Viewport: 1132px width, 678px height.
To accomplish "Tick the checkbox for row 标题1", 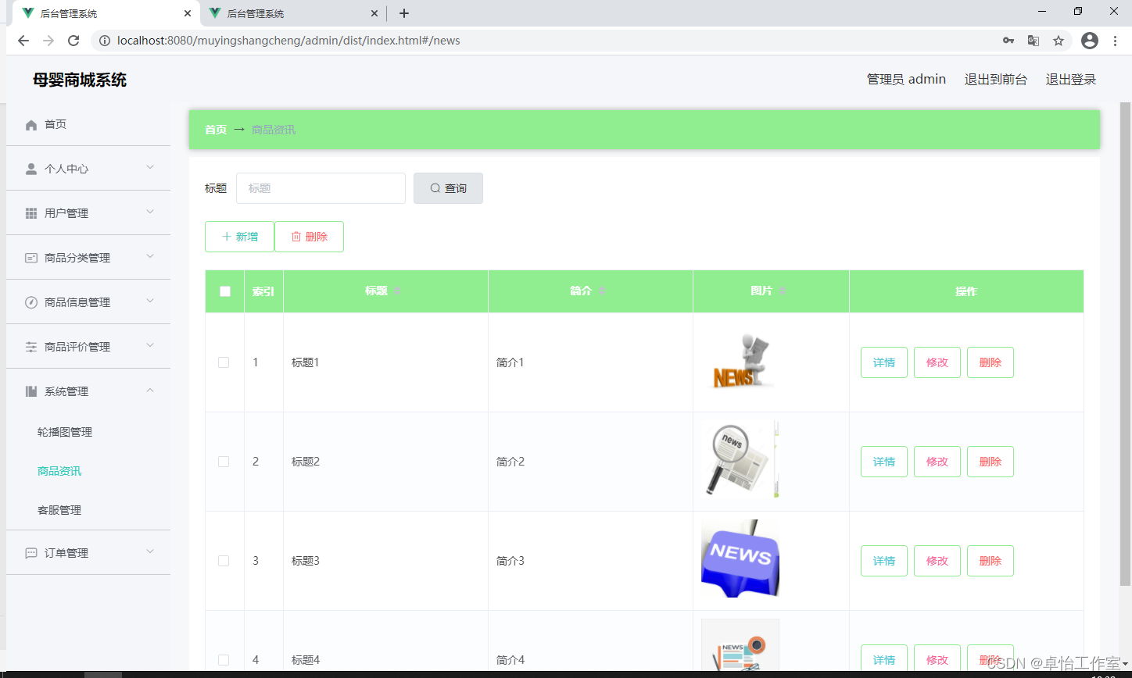I will pos(224,362).
